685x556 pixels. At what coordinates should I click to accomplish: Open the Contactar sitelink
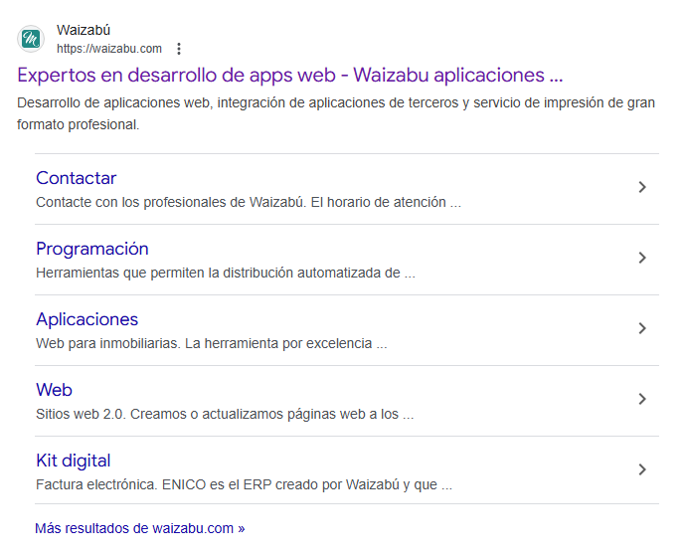coord(76,178)
